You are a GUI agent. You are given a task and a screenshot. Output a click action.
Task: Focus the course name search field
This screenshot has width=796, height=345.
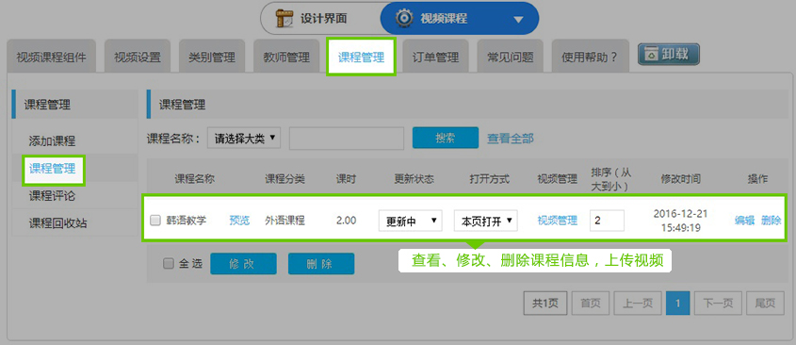tap(347, 139)
